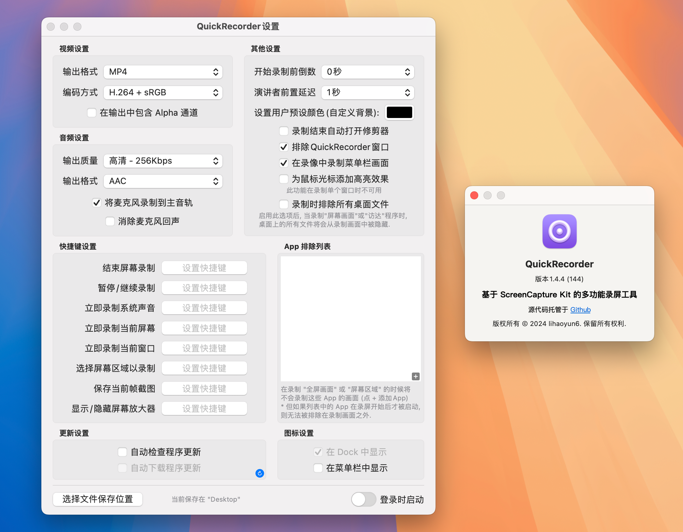Image resolution: width=683 pixels, height=532 pixels.
Task: Enable 为鼠标光标添加高亮效果 checkbox
Action: click(x=284, y=179)
